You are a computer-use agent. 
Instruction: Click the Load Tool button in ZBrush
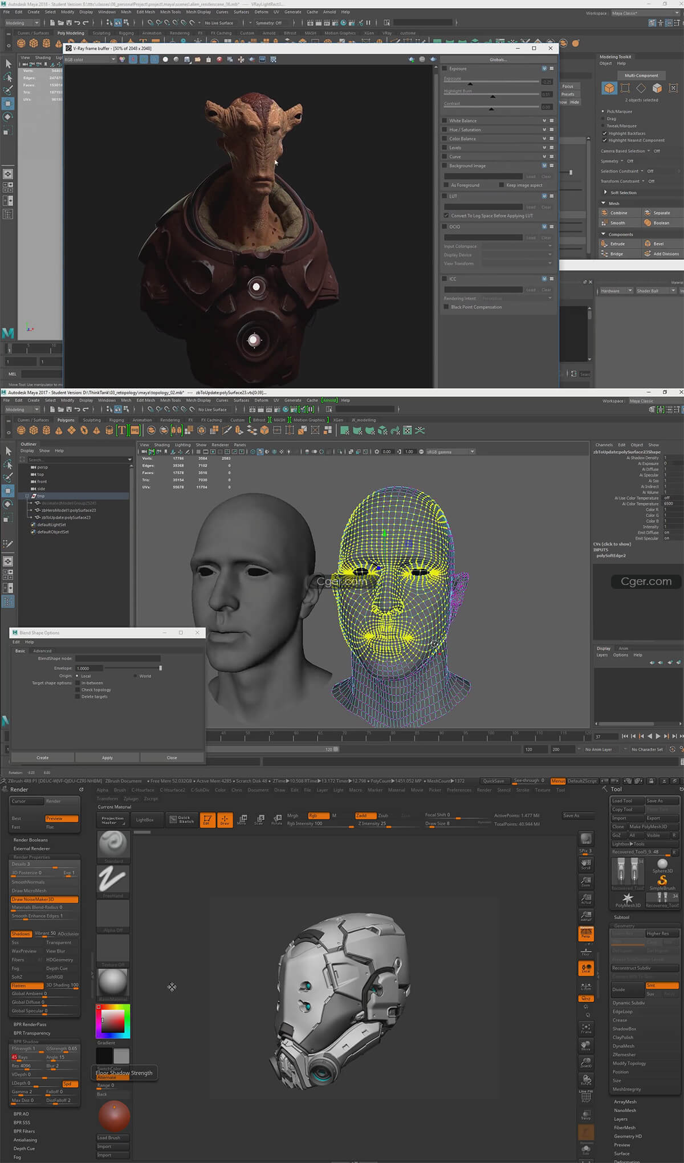point(628,800)
